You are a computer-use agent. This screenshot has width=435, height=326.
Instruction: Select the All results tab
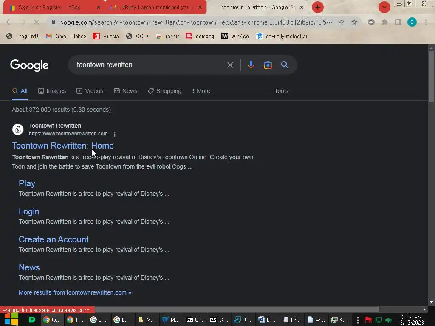[20, 91]
